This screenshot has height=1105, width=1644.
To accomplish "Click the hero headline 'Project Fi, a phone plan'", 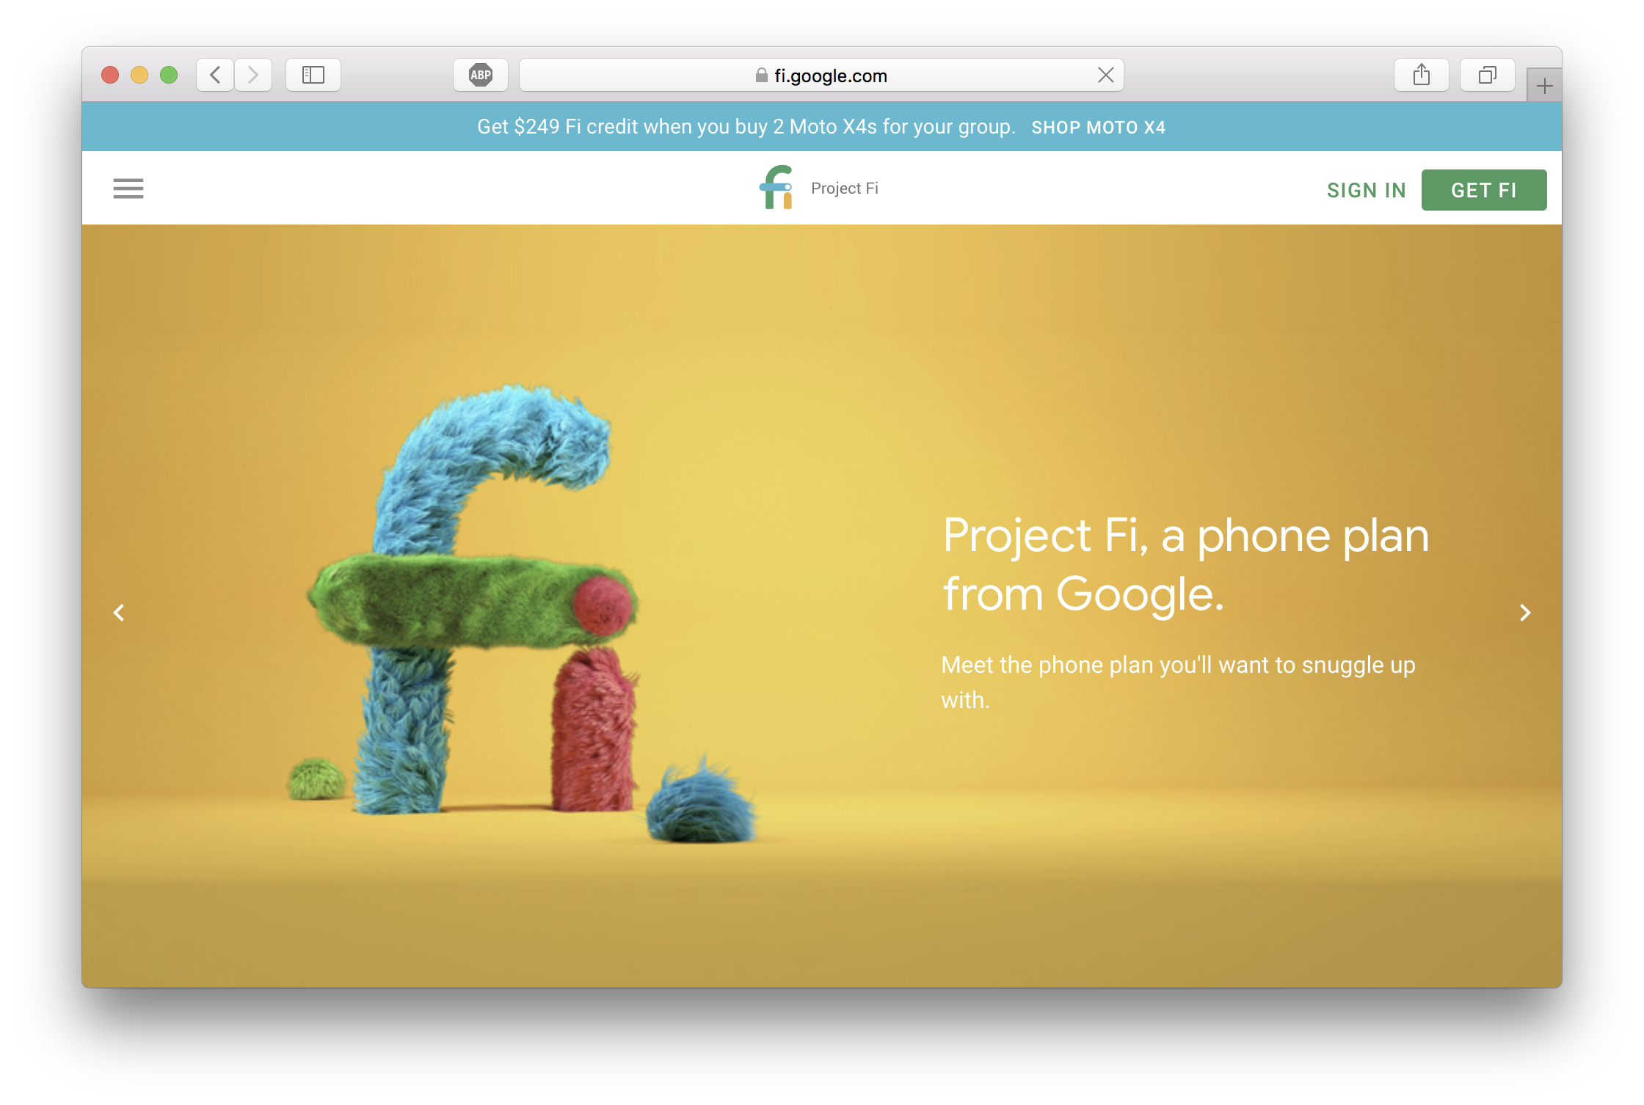I will (x=1186, y=535).
